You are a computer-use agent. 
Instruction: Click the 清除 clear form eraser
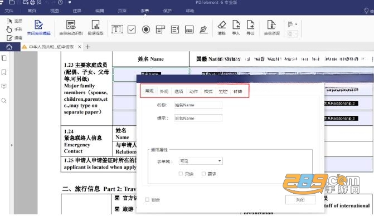(222, 28)
